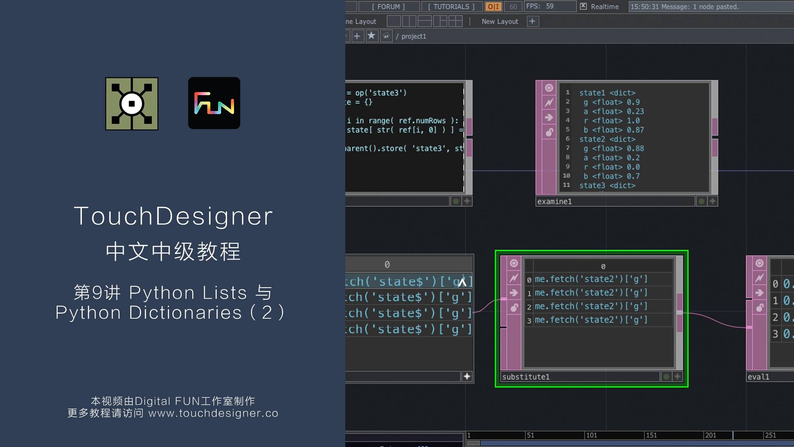
Task: Click the '1 node pasted' message bar
Action: pos(711,7)
